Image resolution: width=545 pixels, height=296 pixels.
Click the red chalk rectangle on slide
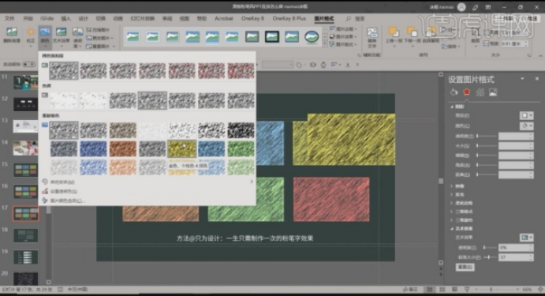331,199
